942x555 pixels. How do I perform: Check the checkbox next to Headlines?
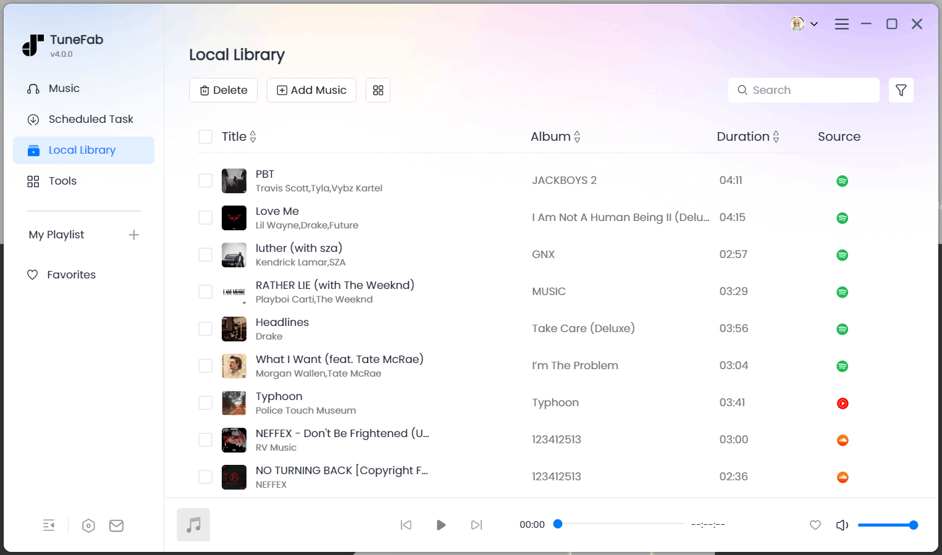pyautogui.click(x=205, y=328)
